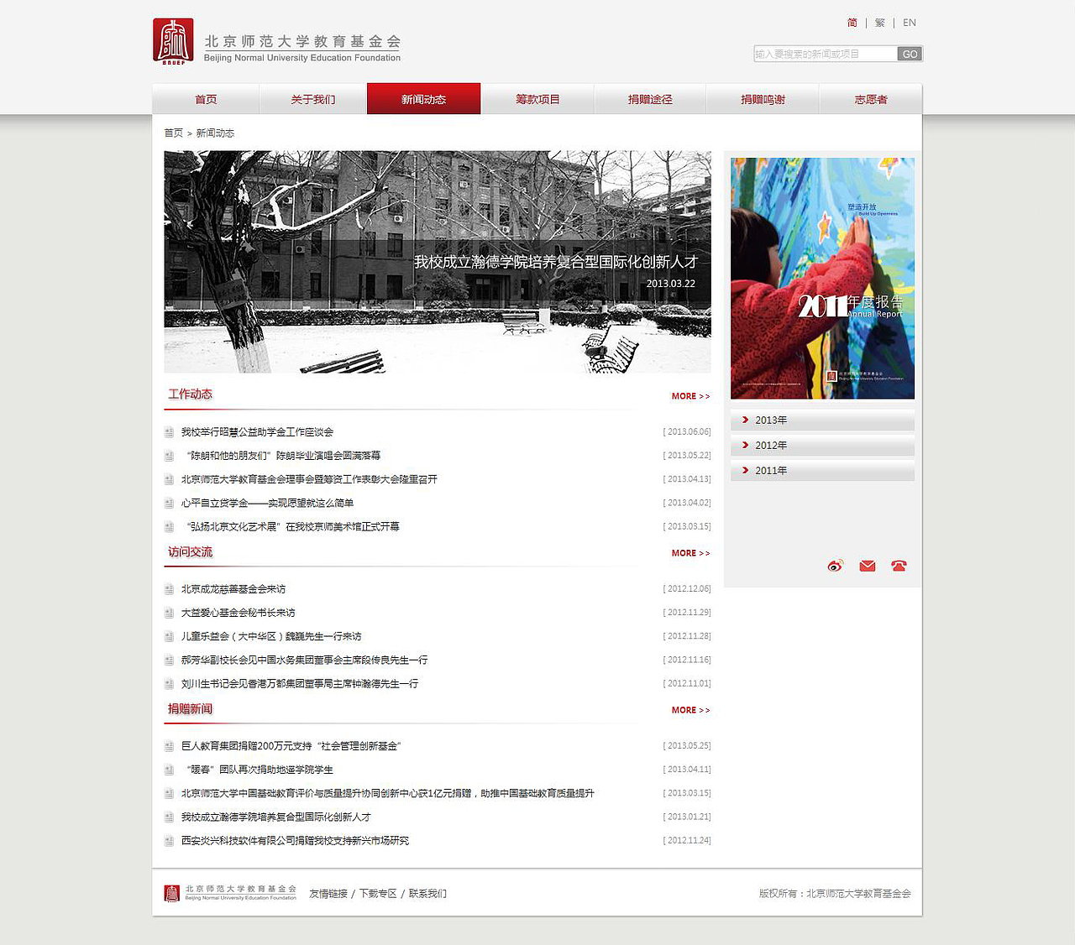Image resolution: width=1075 pixels, height=945 pixels.
Task: Open news 北京师范大学教育基金会理事会暨筹资工作表彰大会隆重召开
Action: click(x=309, y=479)
